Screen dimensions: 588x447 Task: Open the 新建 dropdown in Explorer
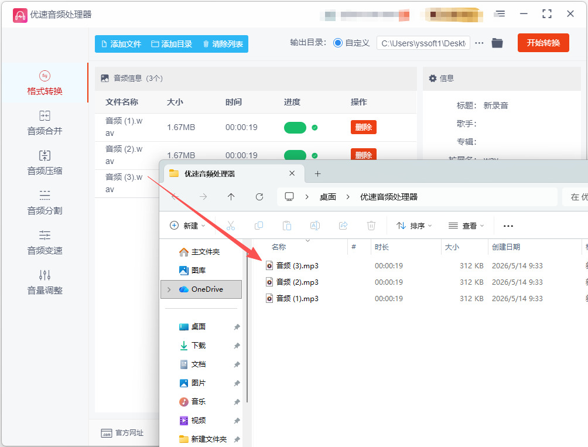tap(187, 226)
